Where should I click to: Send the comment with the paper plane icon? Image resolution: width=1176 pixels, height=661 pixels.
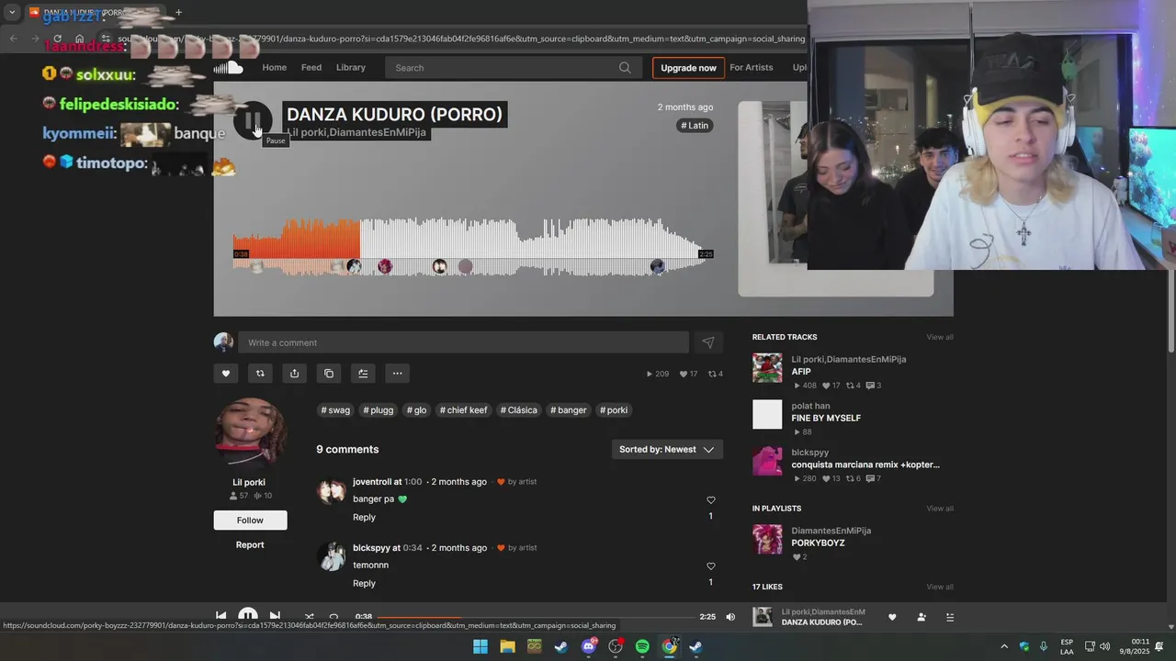coord(708,342)
